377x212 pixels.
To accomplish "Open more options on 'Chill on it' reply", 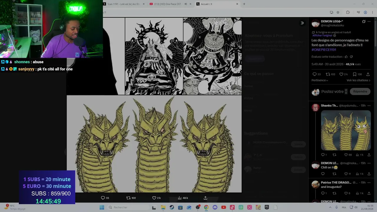I will click(369, 163).
